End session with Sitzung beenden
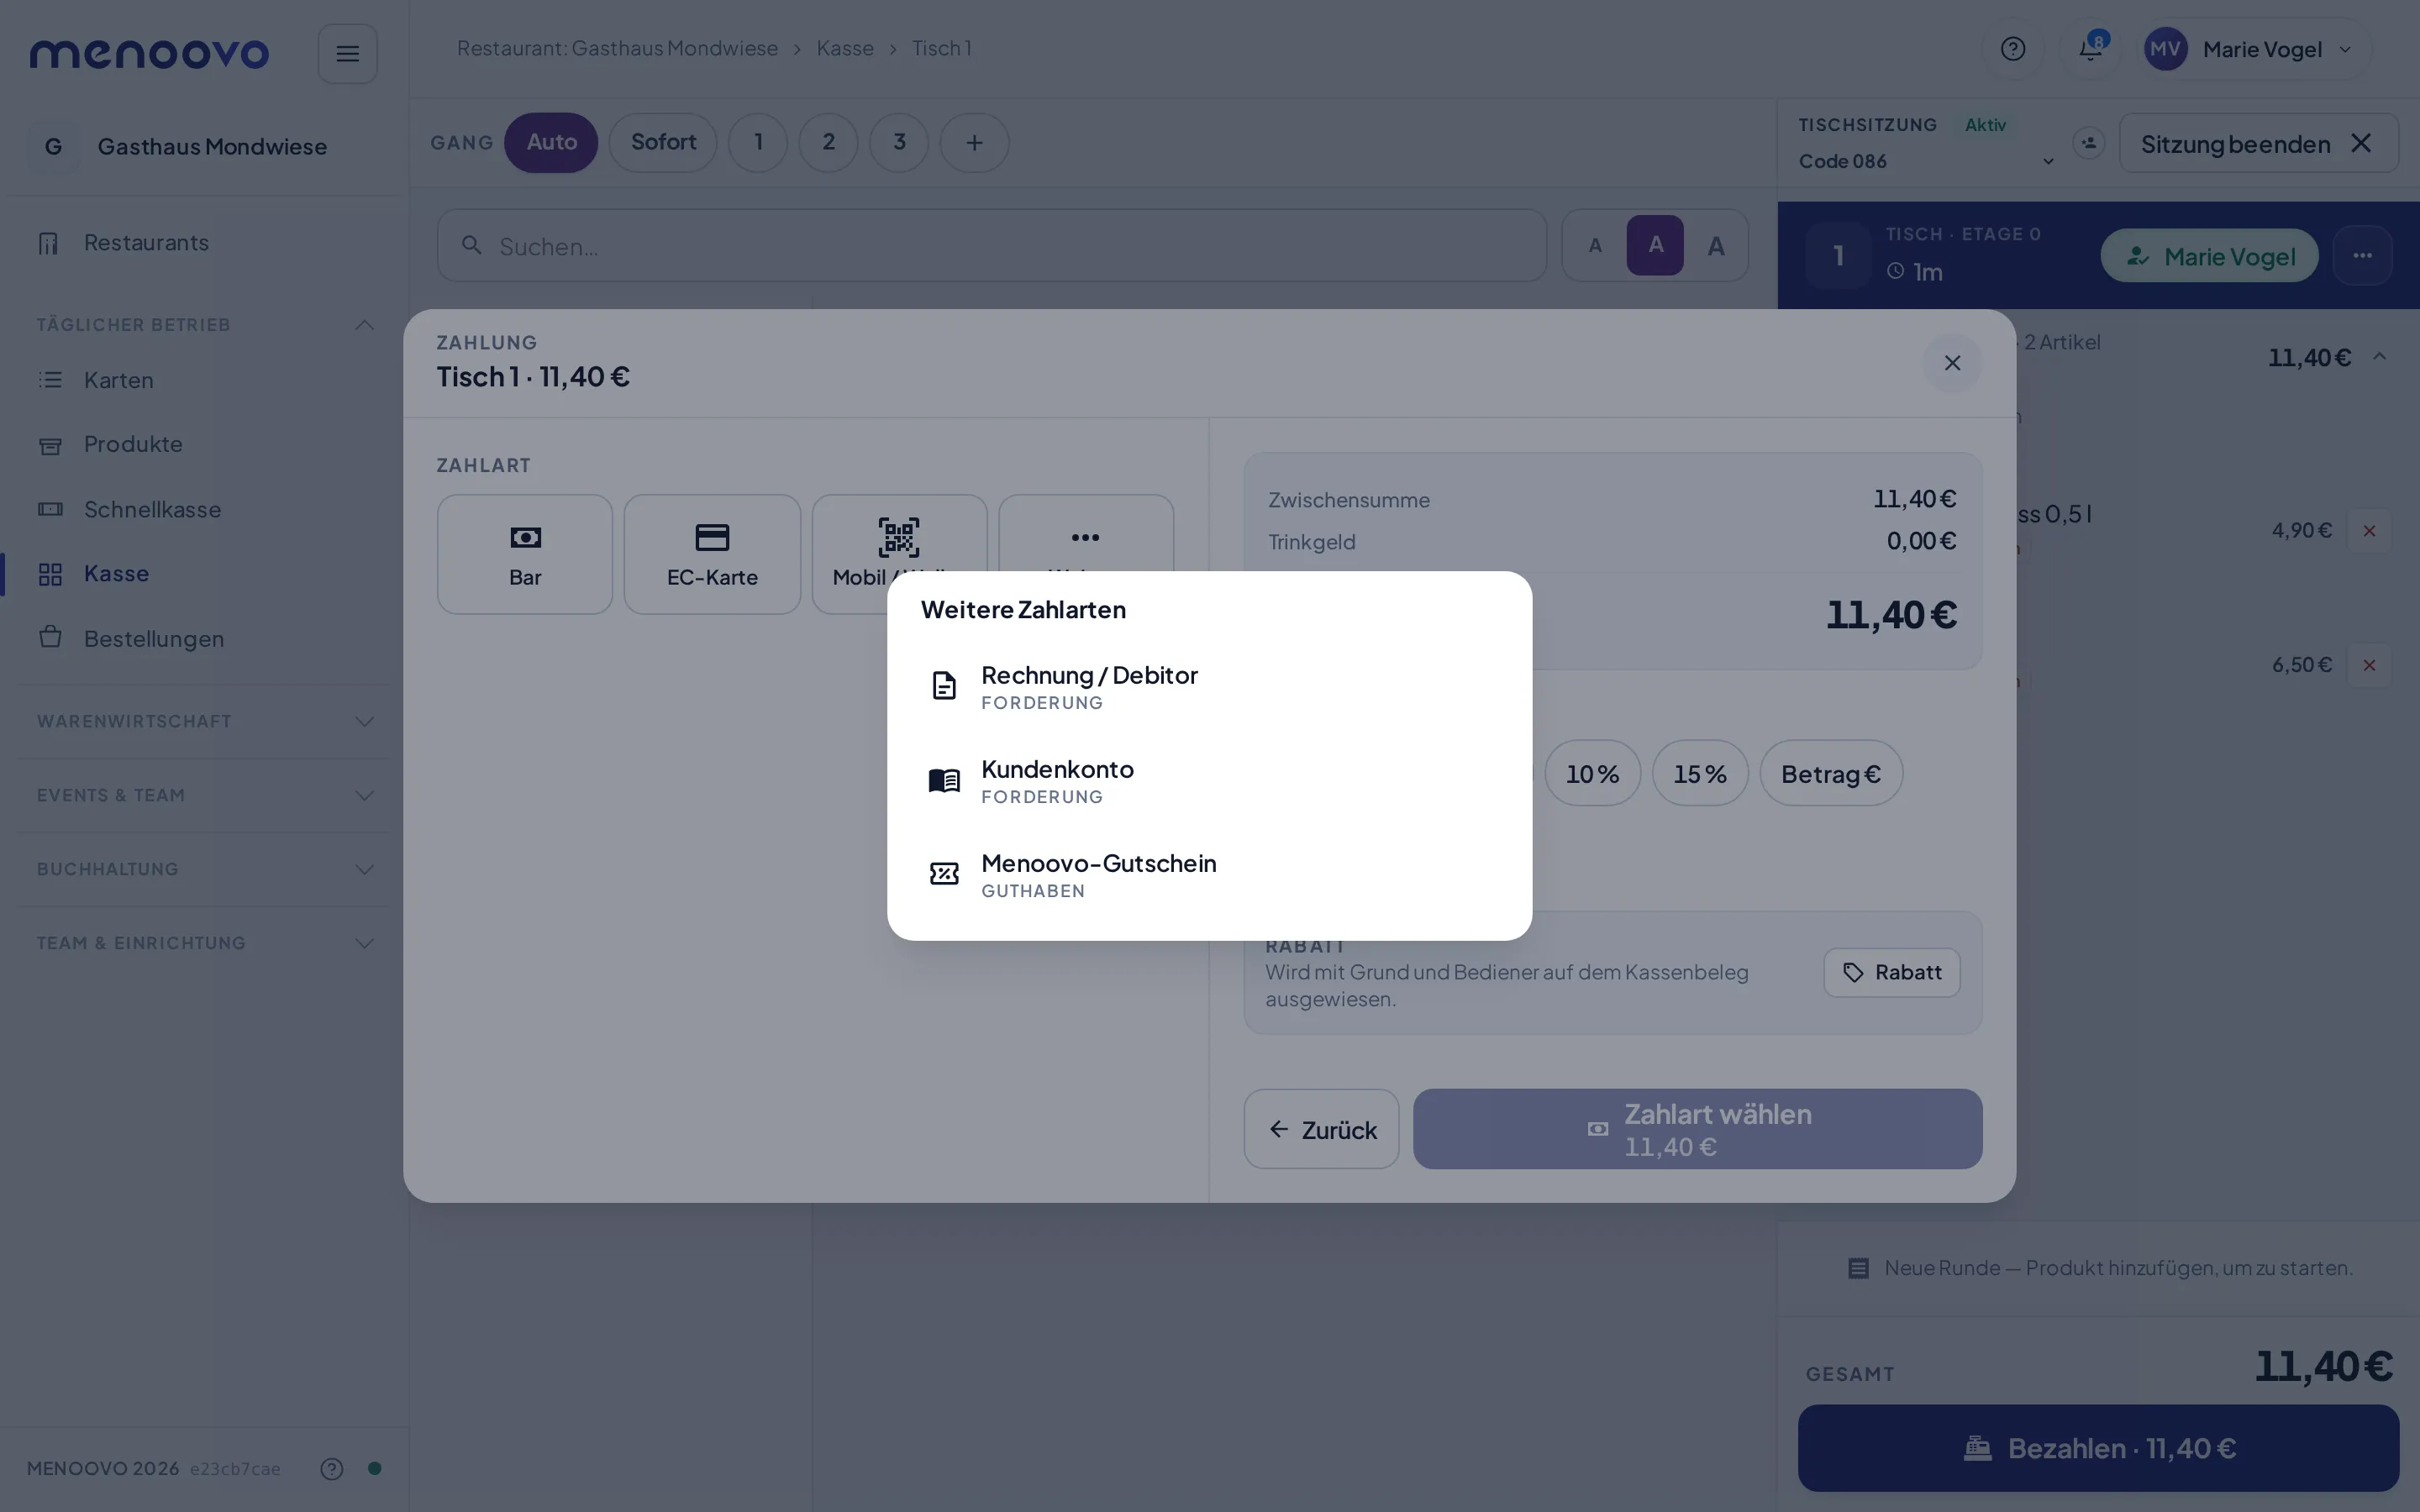This screenshot has height=1512, width=2420. click(x=2258, y=143)
